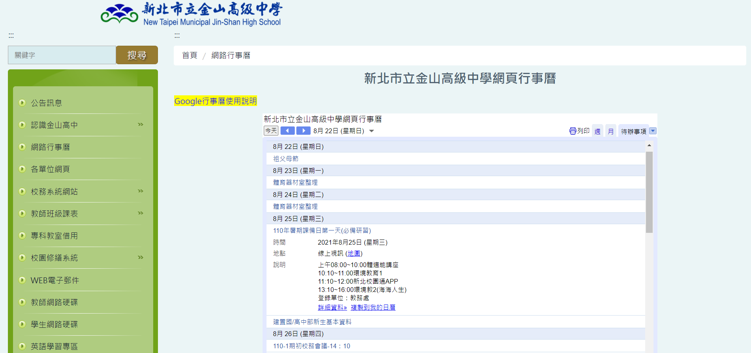Open 學生網路硬碟 in the sidebar menu

54,324
